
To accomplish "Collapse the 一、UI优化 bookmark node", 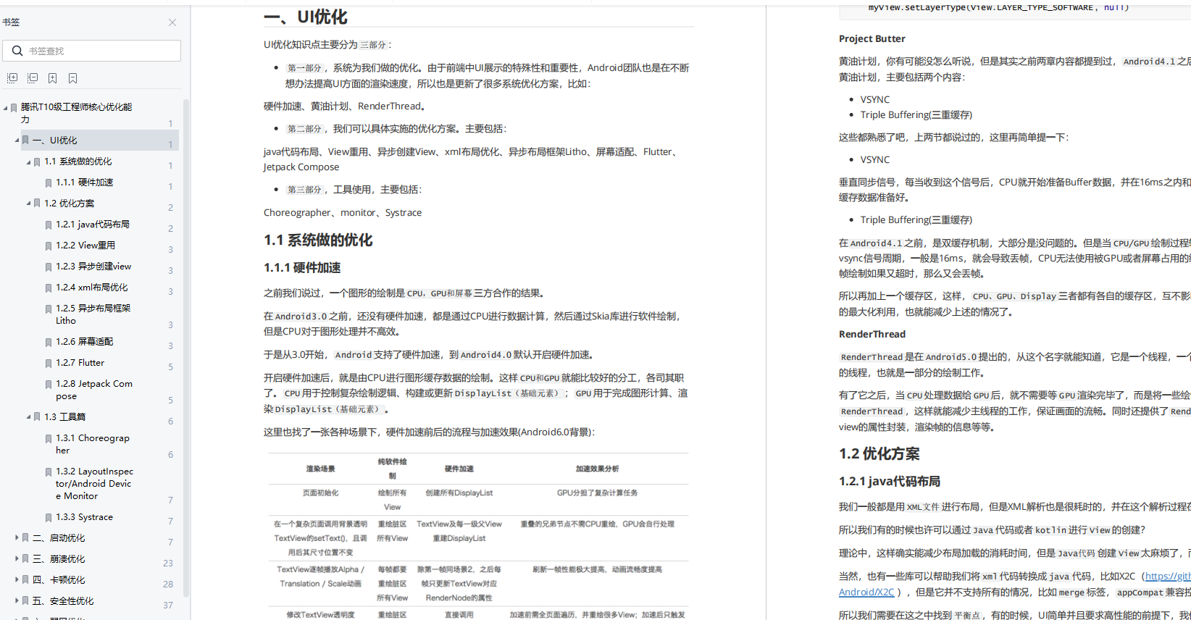I will coord(17,141).
